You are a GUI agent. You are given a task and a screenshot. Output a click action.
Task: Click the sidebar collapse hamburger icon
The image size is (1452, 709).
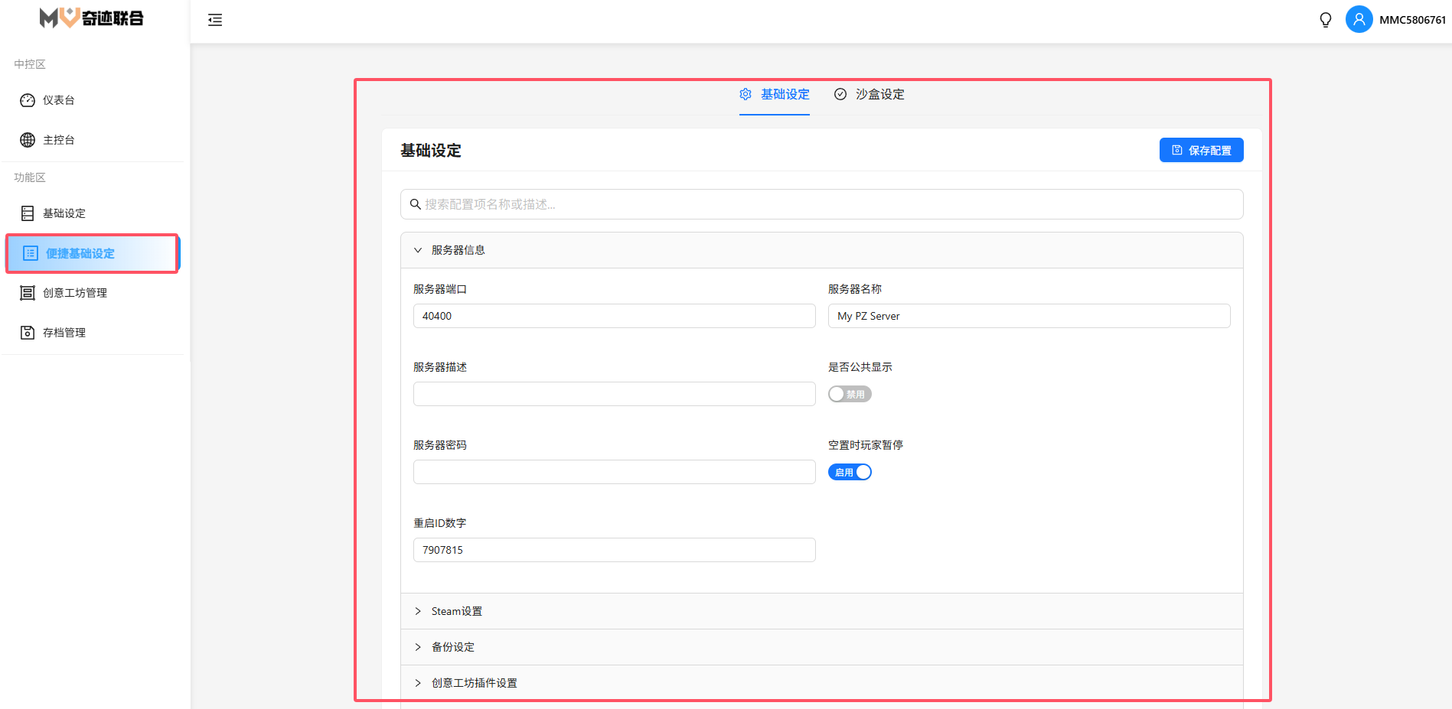(215, 20)
